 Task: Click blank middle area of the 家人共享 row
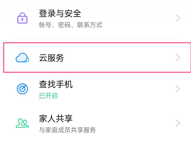[x=127, y=123]
